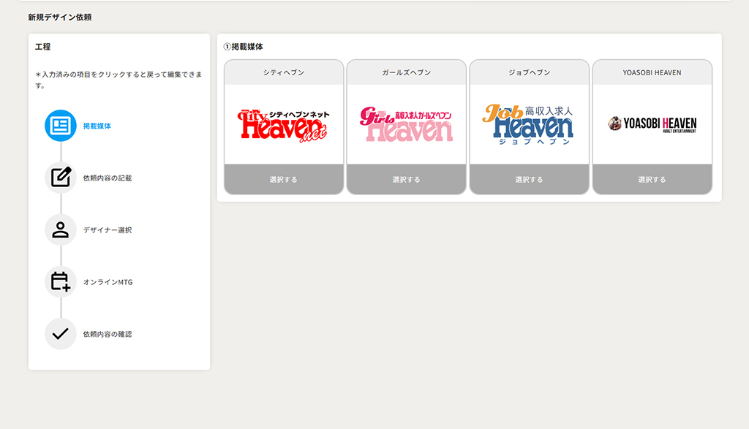
Task: Select the デザイナー選択 person step icon
Action: click(61, 229)
